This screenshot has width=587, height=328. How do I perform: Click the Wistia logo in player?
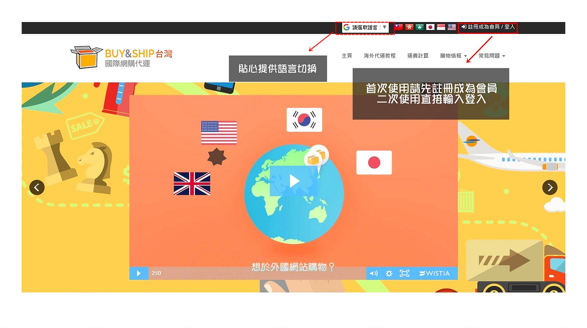pyautogui.click(x=434, y=273)
